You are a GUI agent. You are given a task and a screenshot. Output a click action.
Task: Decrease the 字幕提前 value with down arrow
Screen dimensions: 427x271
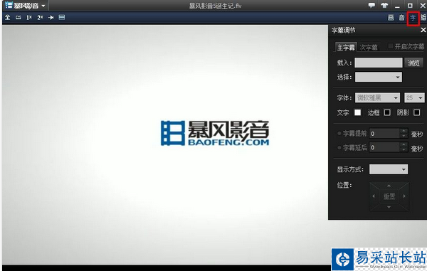pos(404,136)
